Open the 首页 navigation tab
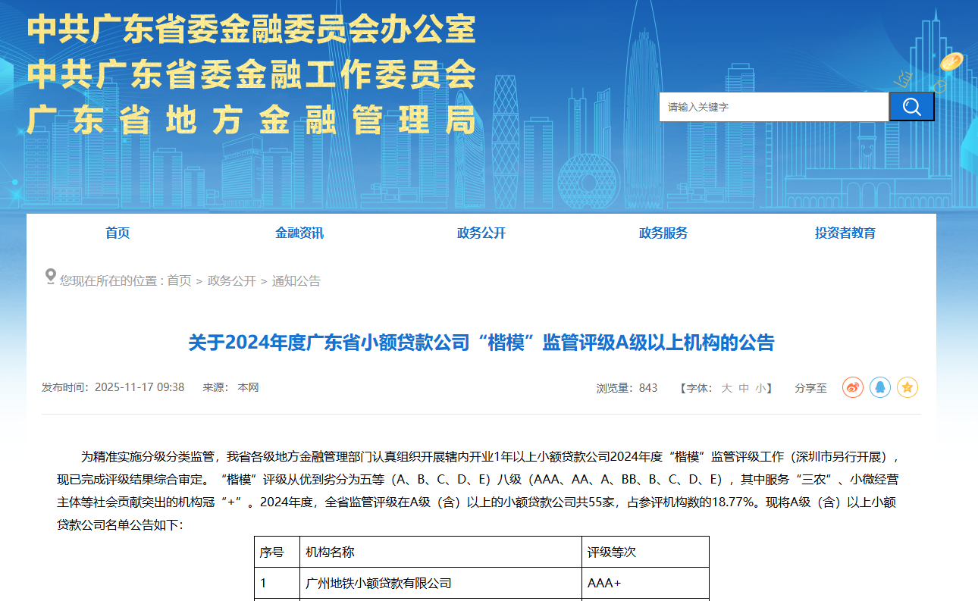978x601 pixels. [x=118, y=233]
